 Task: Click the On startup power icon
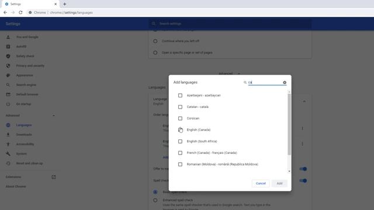coord(8,104)
